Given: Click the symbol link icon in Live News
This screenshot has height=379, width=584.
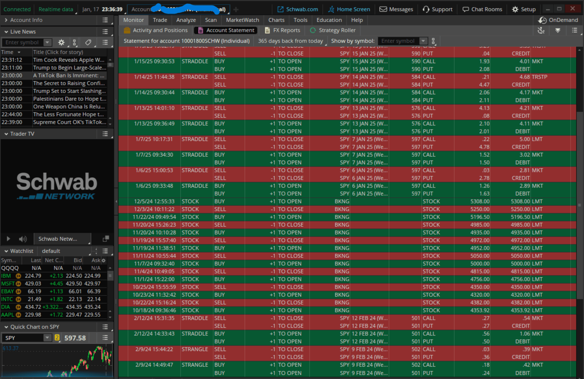Looking at the screenshot, I should click(x=74, y=42).
